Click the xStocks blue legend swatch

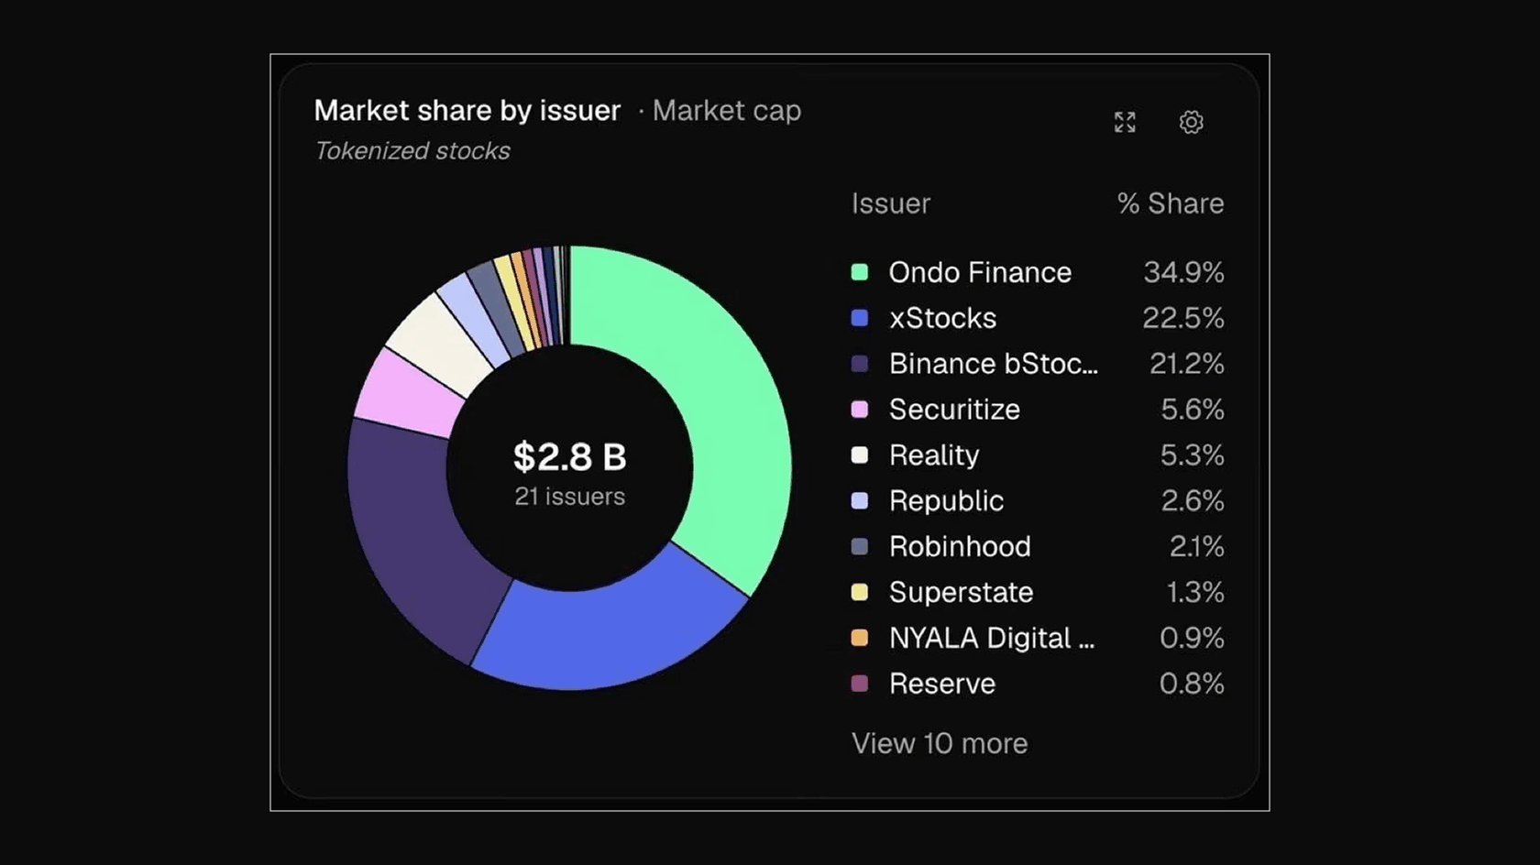coord(860,318)
